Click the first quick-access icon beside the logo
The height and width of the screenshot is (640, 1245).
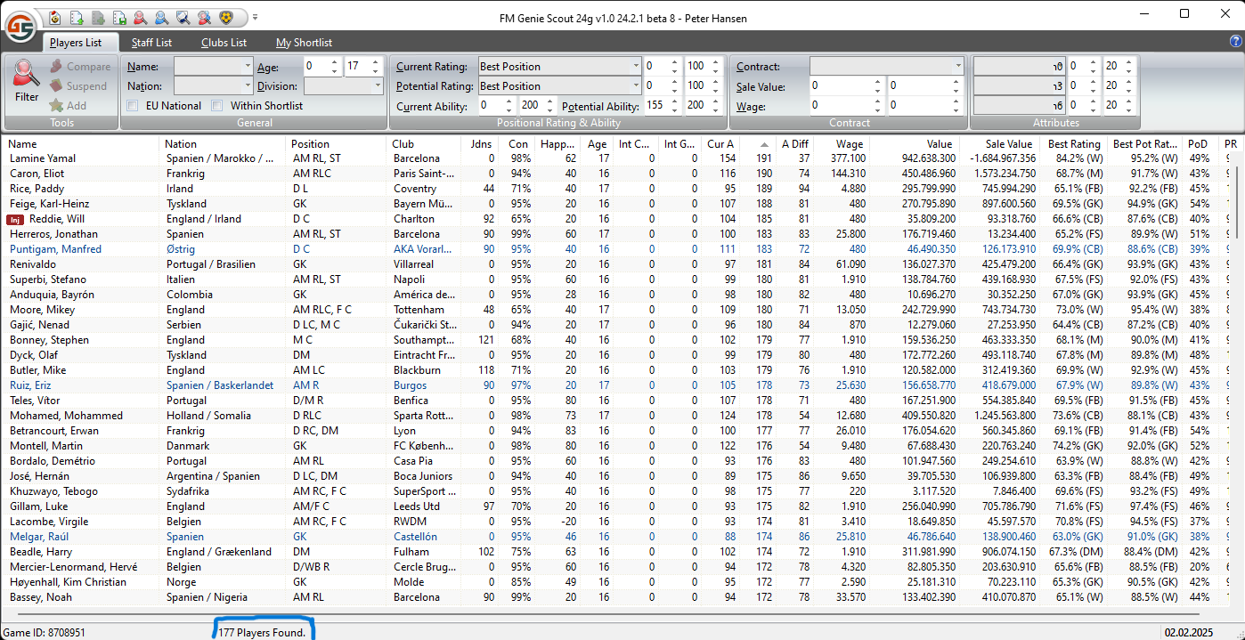pos(54,17)
